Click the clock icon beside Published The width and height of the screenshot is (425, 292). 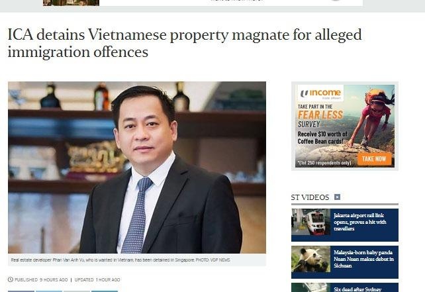11,279
